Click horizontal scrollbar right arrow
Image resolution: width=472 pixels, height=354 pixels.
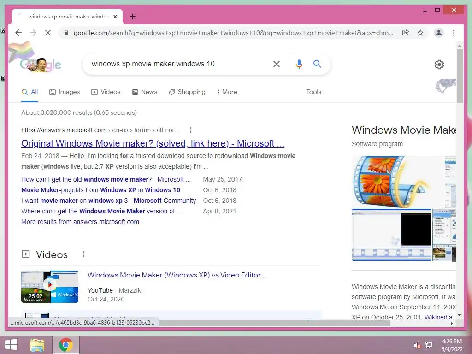point(452,323)
